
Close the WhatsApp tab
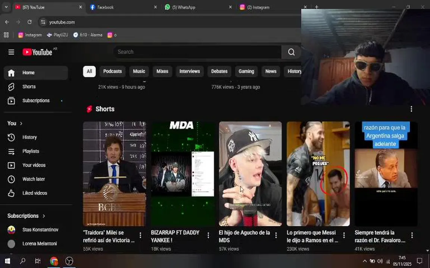(230, 7)
